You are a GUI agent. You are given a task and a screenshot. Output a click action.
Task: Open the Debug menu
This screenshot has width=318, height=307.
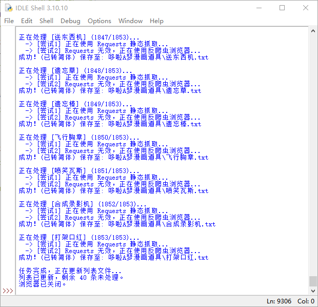(70, 21)
